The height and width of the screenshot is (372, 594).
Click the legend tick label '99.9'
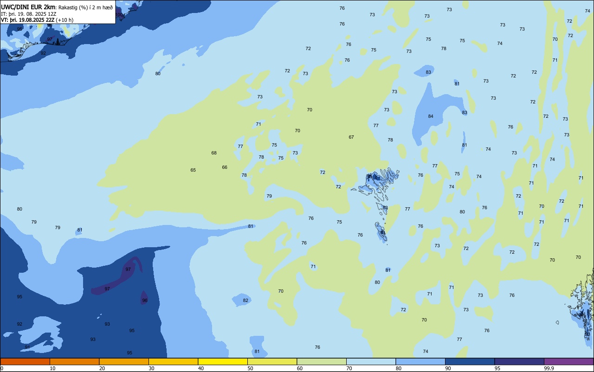click(x=549, y=368)
